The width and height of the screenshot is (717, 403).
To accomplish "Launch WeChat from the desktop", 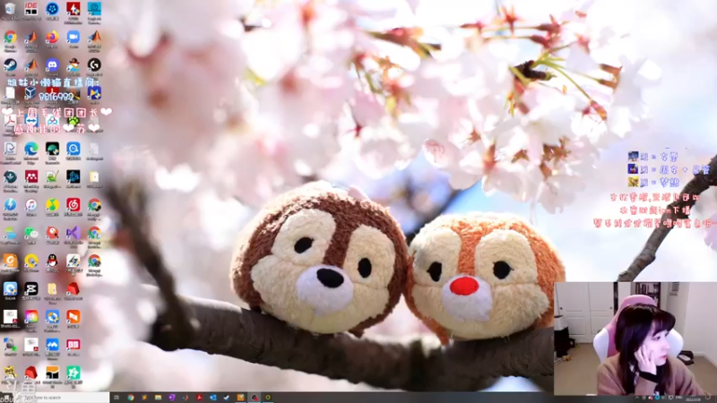I will coord(31,233).
